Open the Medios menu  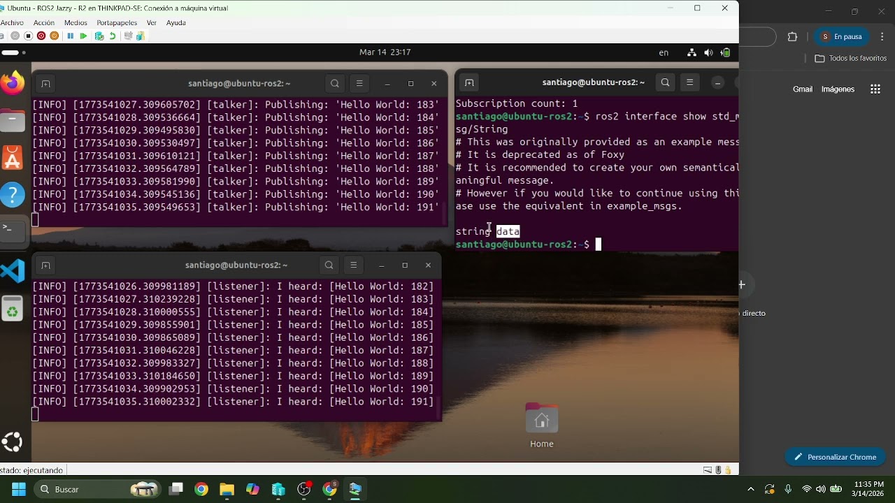76,22
